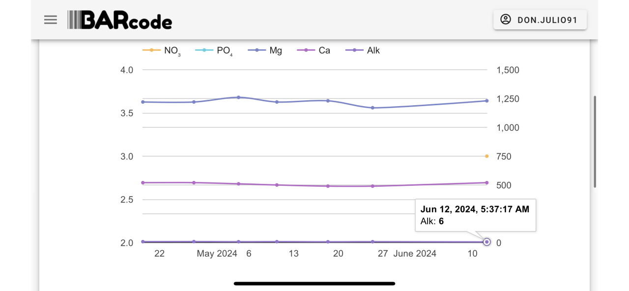Toggle the Alk series in legend
The width and height of the screenshot is (629, 291).
(363, 50)
